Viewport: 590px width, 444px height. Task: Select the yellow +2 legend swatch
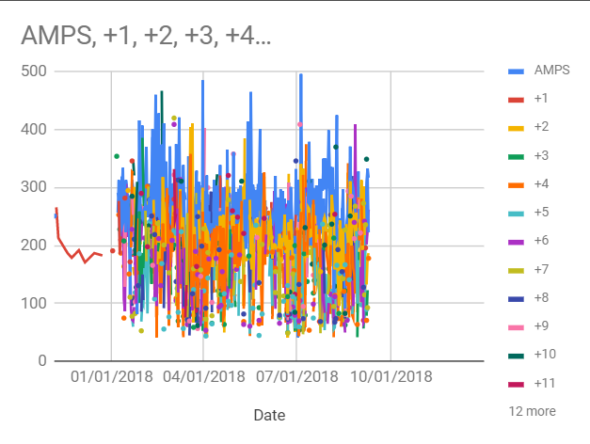tap(516, 127)
